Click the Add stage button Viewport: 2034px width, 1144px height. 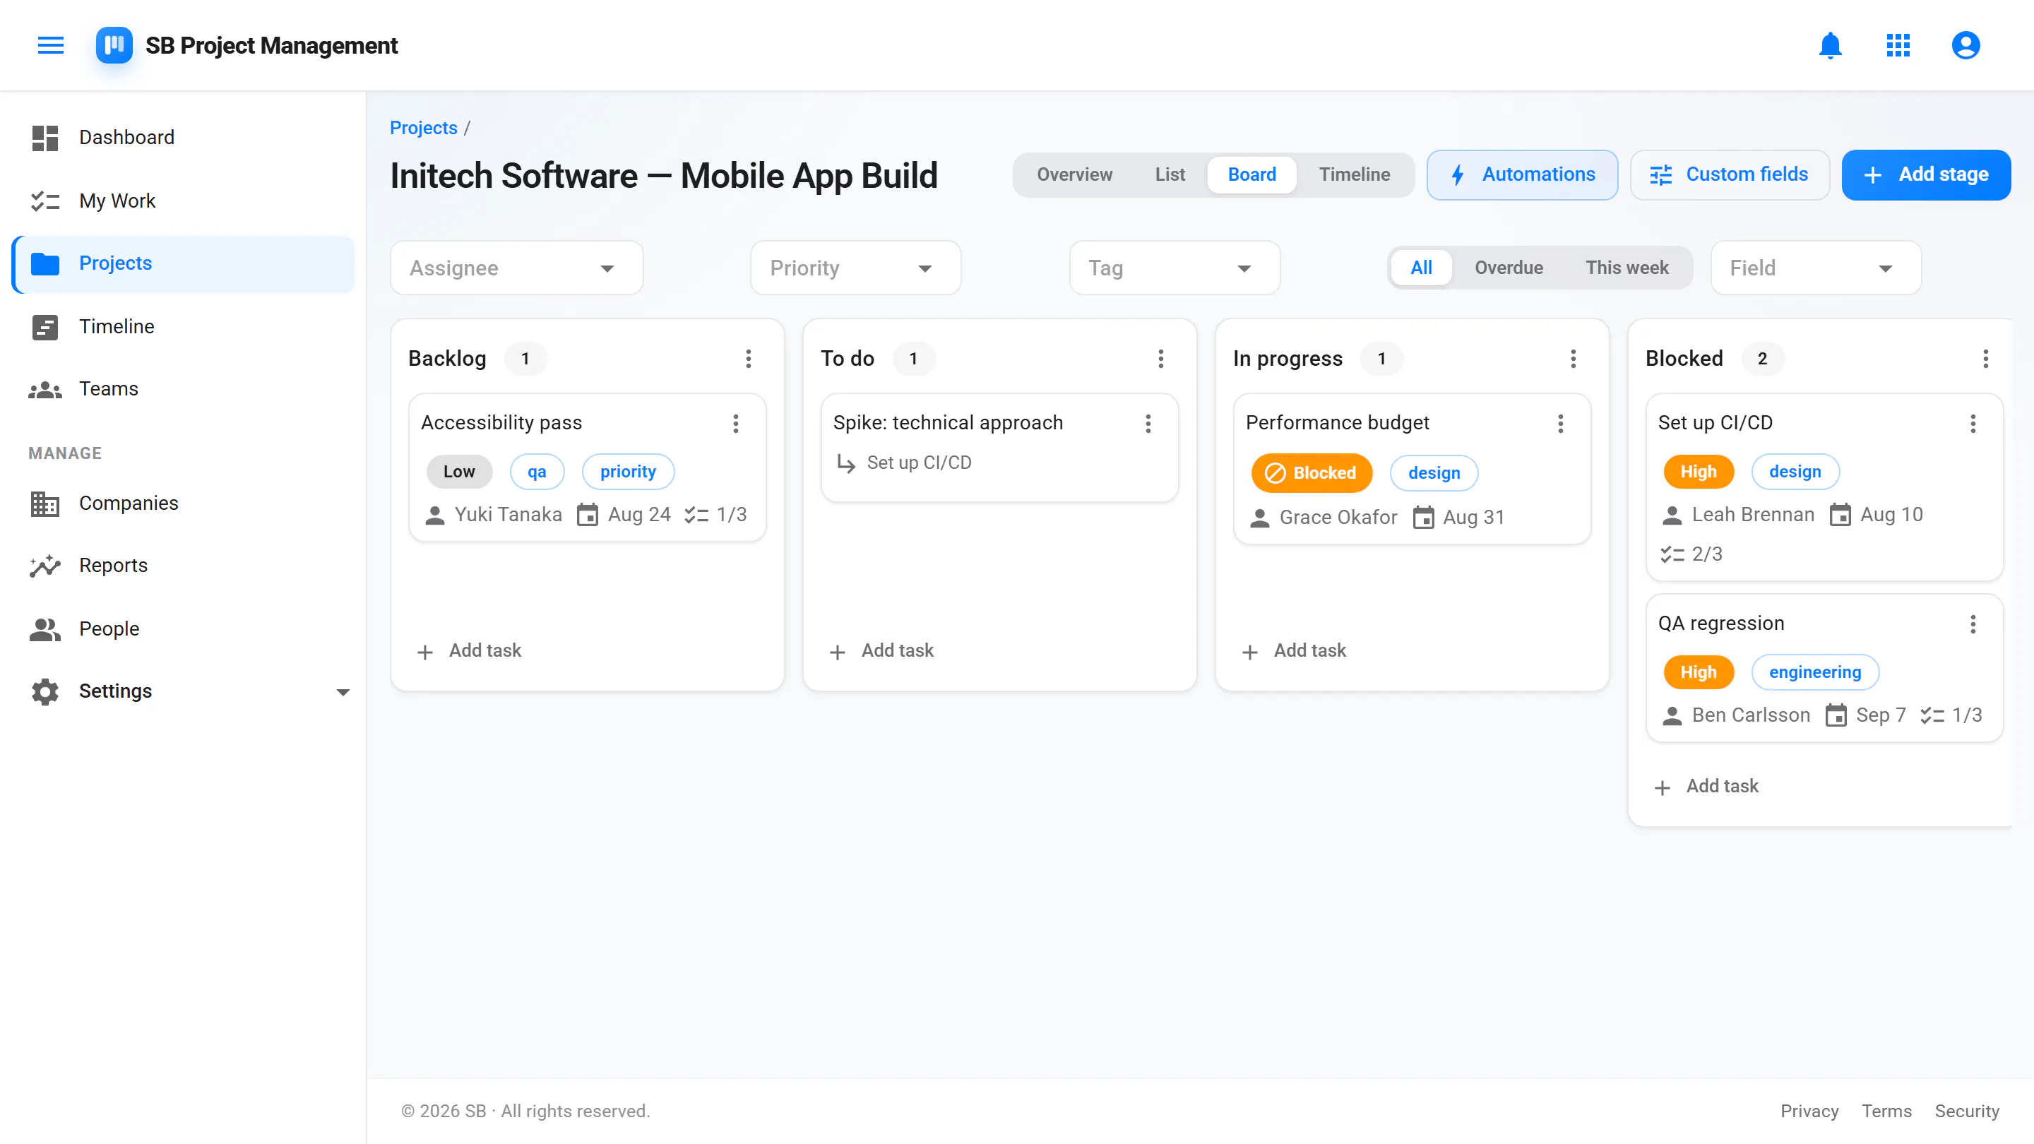[1926, 174]
